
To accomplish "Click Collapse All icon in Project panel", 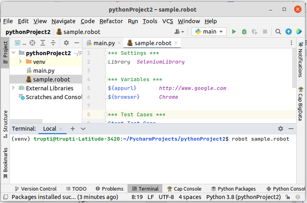I will click(x=53, y=43).
